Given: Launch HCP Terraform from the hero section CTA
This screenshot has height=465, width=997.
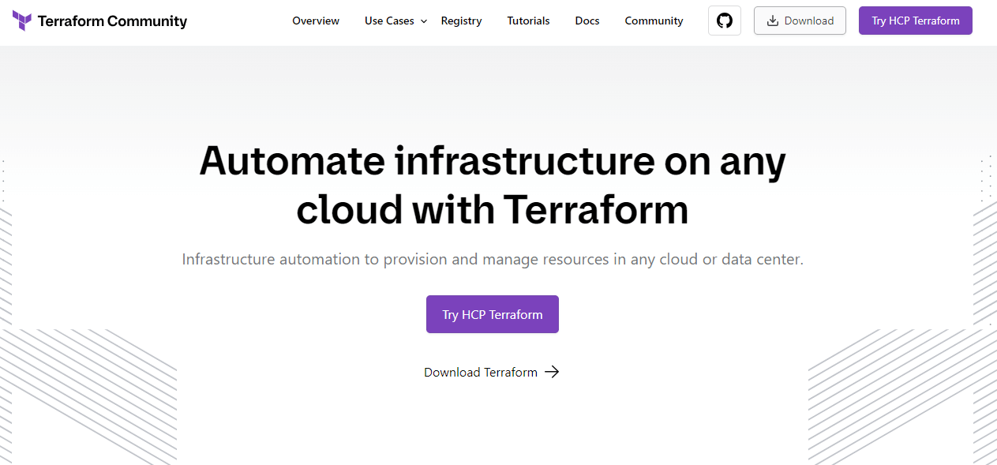Looking at the screenshot, I should (x=492, y=313).
